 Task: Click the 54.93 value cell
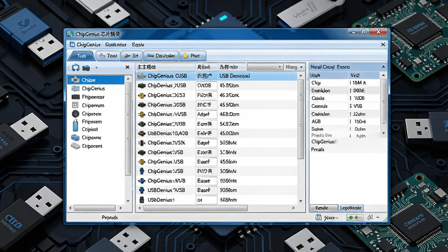229,124
